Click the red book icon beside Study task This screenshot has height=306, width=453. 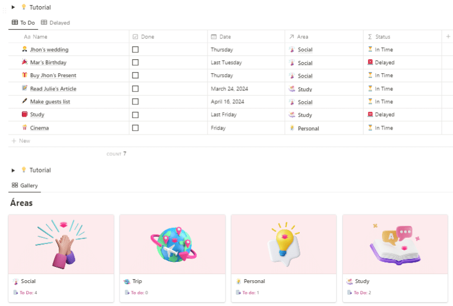click(x=25, y=114)
